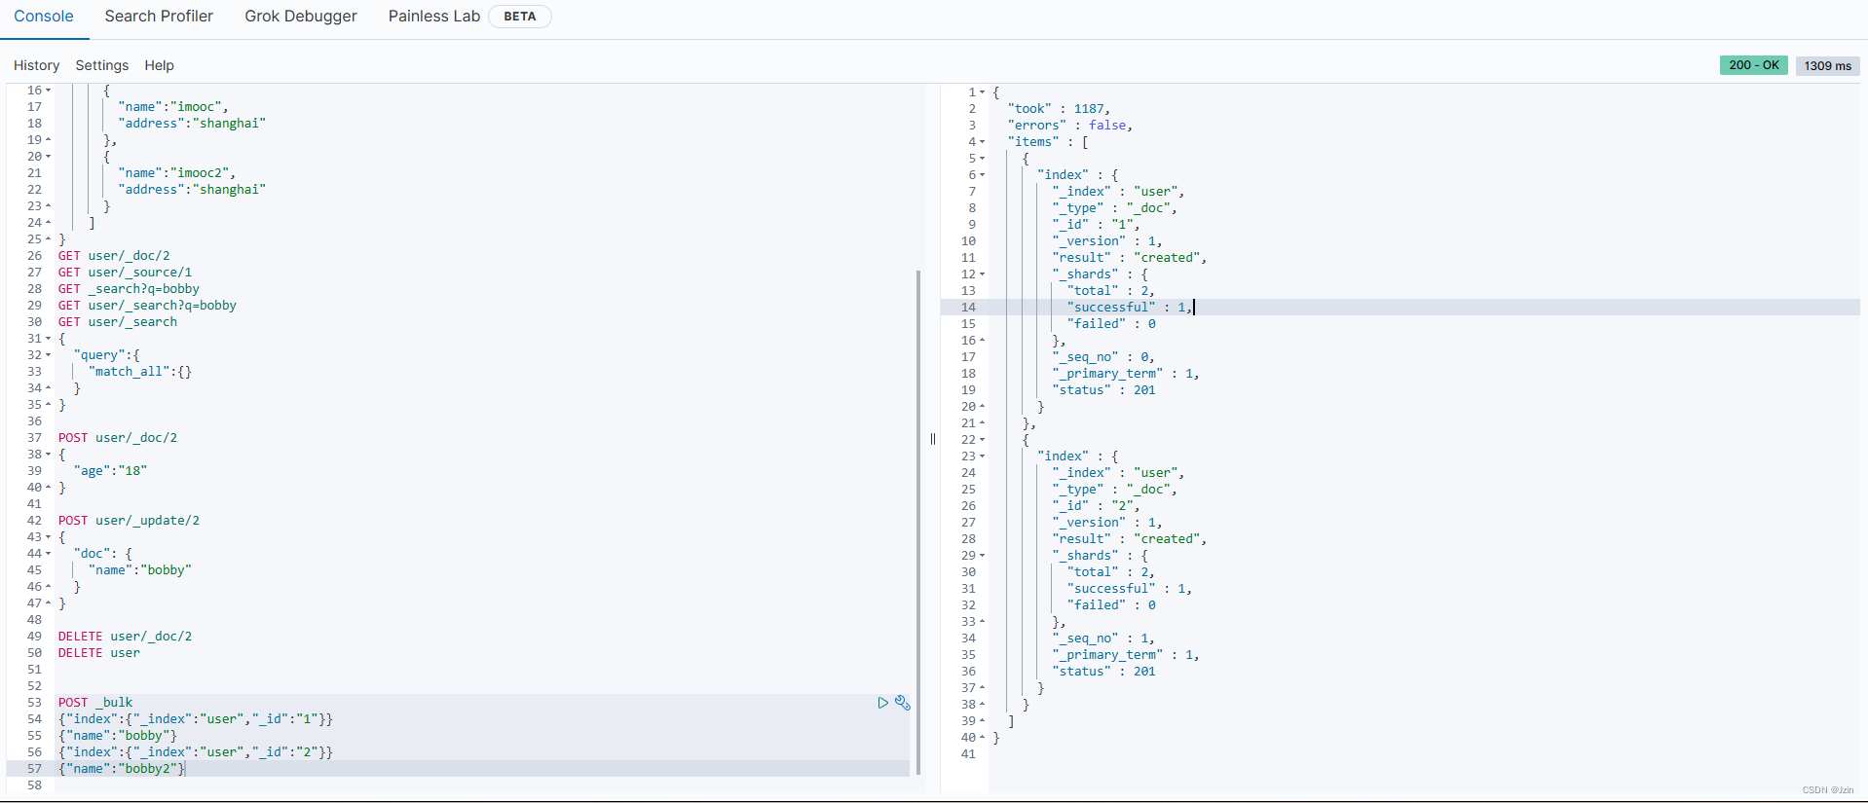Viewport: 1868px width, 803px height.
Task: Click the "_id" : "2" response line
Action: coord(1096,506)
